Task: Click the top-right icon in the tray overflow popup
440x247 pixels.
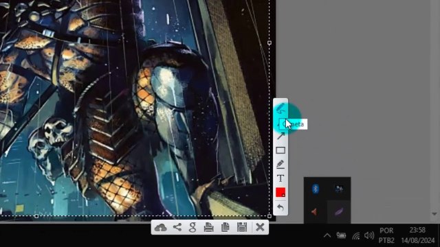Action: pos(339,189)
